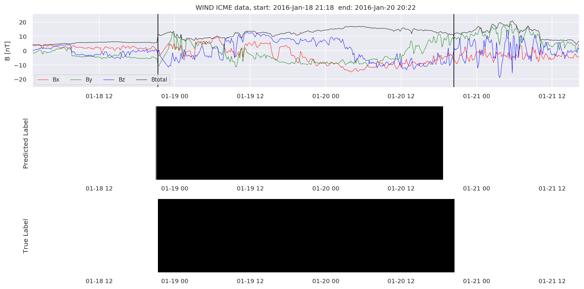The width and height of the screenshot is (584, 289).
Task: Click top plot tick 01-21 12
Action: tap(552, 96)
